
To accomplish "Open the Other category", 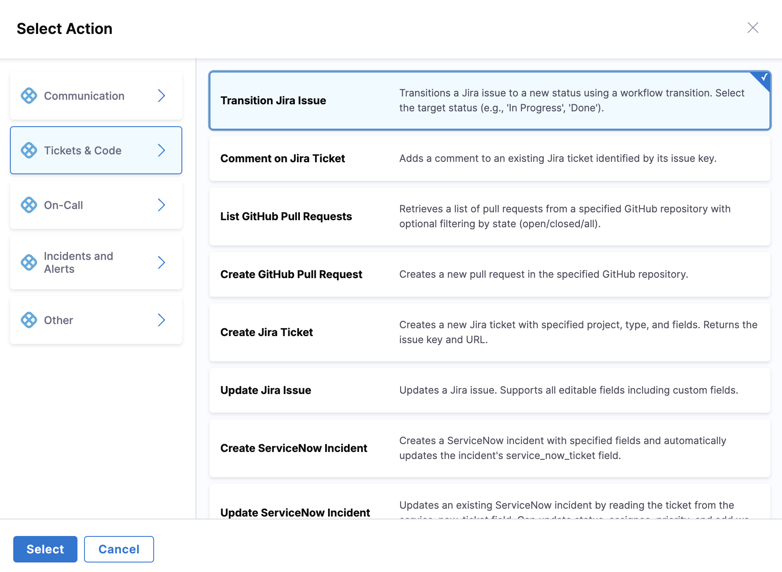I will pyautogui.click(x=96, y=320).
